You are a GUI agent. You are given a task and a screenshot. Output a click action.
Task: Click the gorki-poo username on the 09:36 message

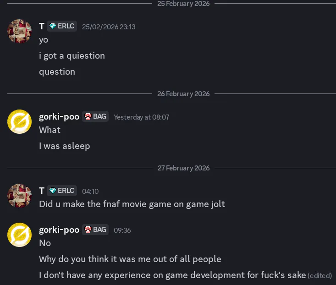[59, 230]
